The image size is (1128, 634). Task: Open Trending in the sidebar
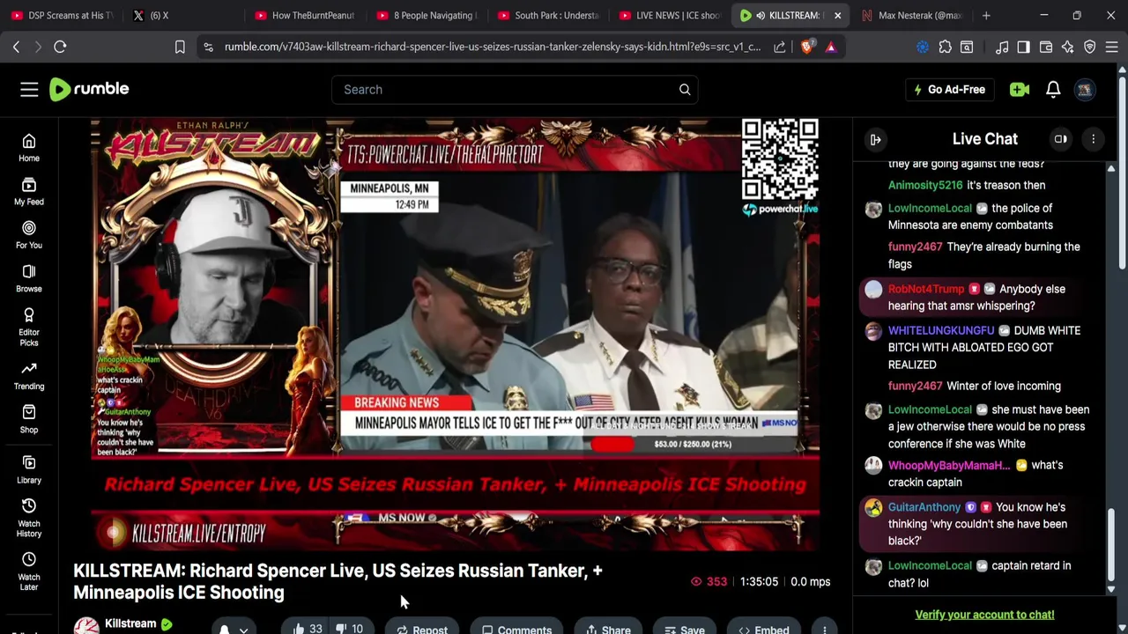click(x=29, y=376)
